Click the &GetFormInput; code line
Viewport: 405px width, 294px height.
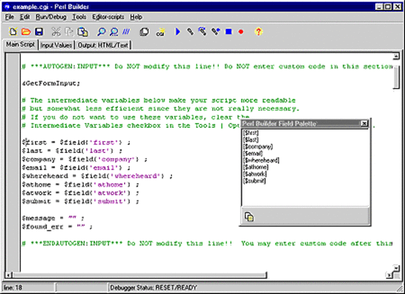coord(51,83)
